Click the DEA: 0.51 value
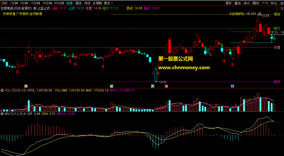The image size is (284, 156). [x=48, y=114]
